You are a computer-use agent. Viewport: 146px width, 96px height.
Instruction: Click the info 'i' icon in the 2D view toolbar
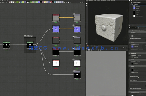[x=98, y=50]
